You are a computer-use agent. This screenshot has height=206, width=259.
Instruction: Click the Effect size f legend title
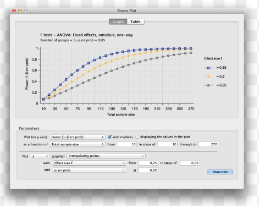click(x=213, y=58)
